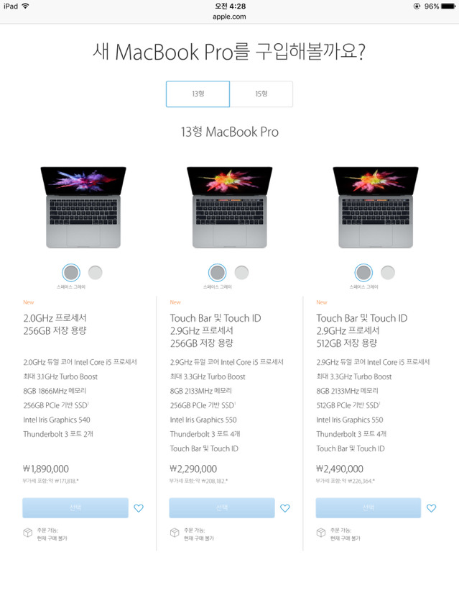Tap shipping box icon under 2.0GHz model
459x614 pixels.
(x=28, y=533)
